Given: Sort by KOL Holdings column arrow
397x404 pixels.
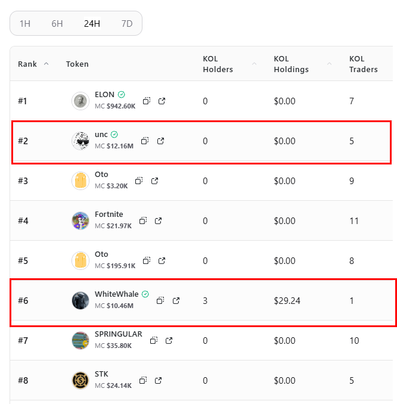Looking at the screenshot, I should [x=330, y=64].
